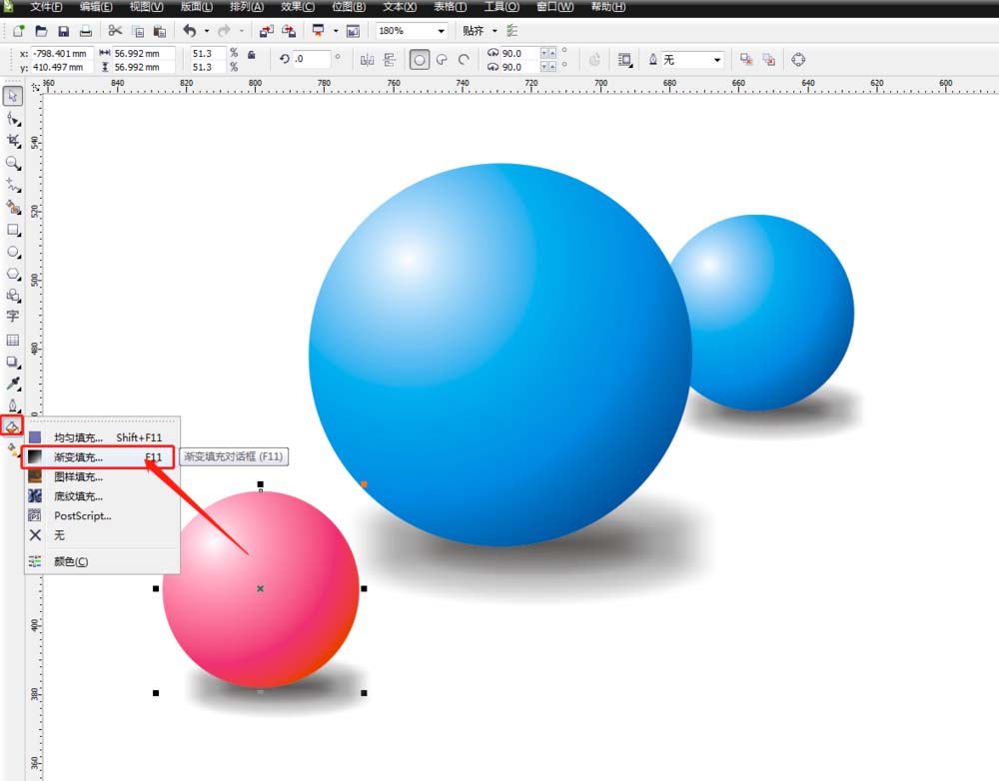Click the Paste clipboard icon
999x781 pixels.
(x=159, y=31)
